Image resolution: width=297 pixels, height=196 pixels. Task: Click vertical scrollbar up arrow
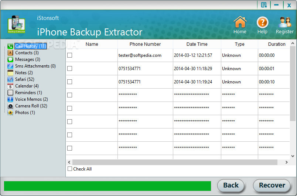click(293, 43)
